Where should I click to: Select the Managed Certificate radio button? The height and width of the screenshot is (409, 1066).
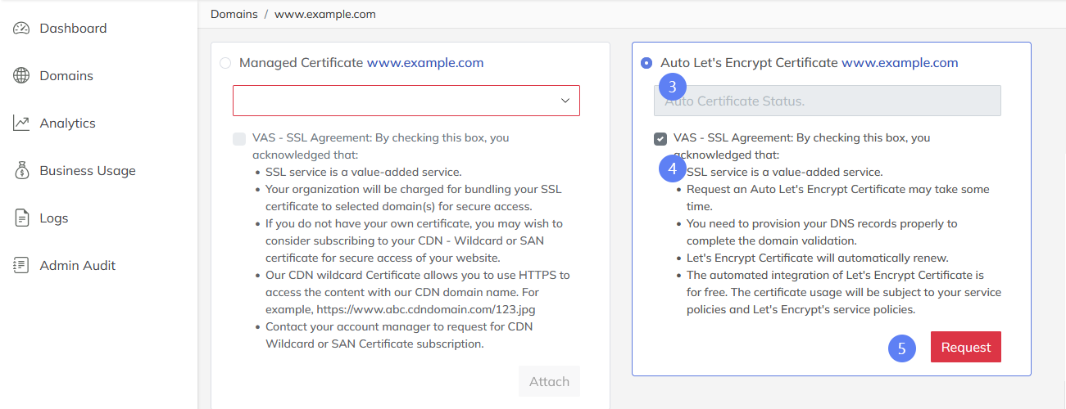point(225,63)
